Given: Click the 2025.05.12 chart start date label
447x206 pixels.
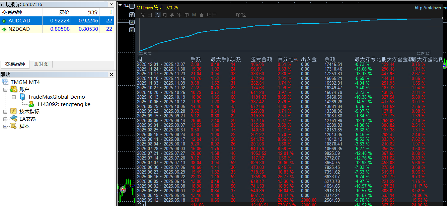Looking at the screenshot, I should point(144,53).
